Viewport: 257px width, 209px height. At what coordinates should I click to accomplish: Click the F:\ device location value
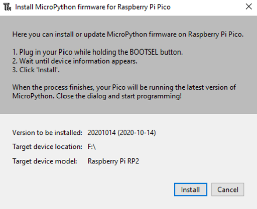92,147
